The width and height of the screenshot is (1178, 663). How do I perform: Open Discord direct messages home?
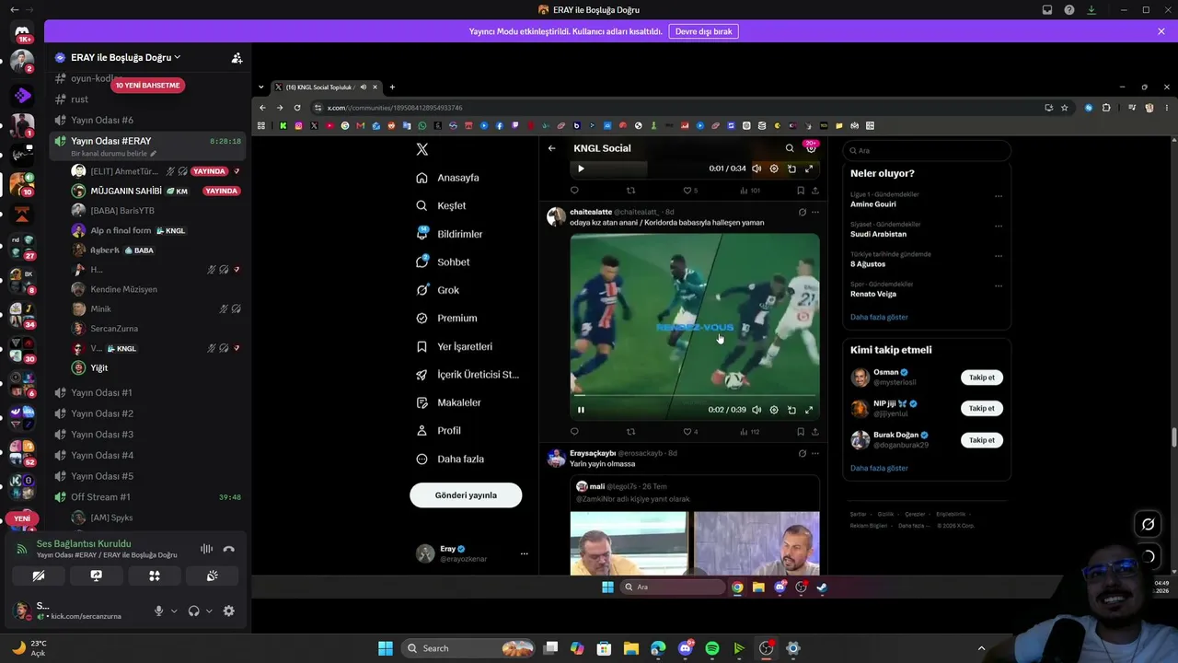point(22,33)
